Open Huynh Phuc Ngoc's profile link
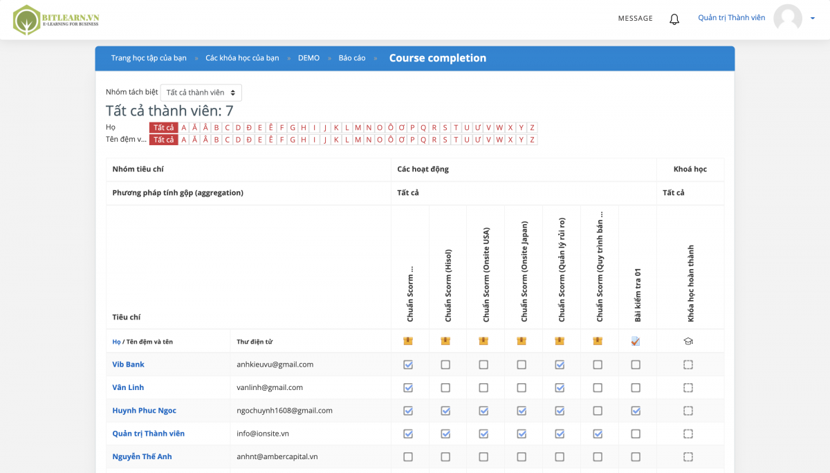 click(x=145, y=411)
